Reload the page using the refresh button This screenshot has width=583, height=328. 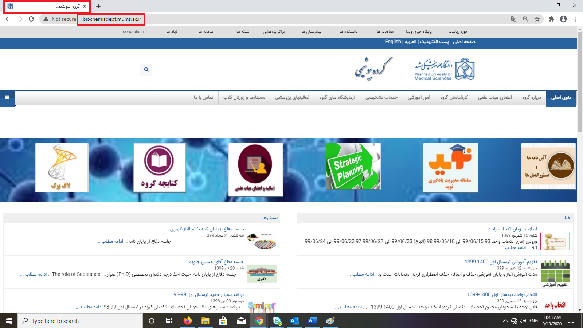31,19
